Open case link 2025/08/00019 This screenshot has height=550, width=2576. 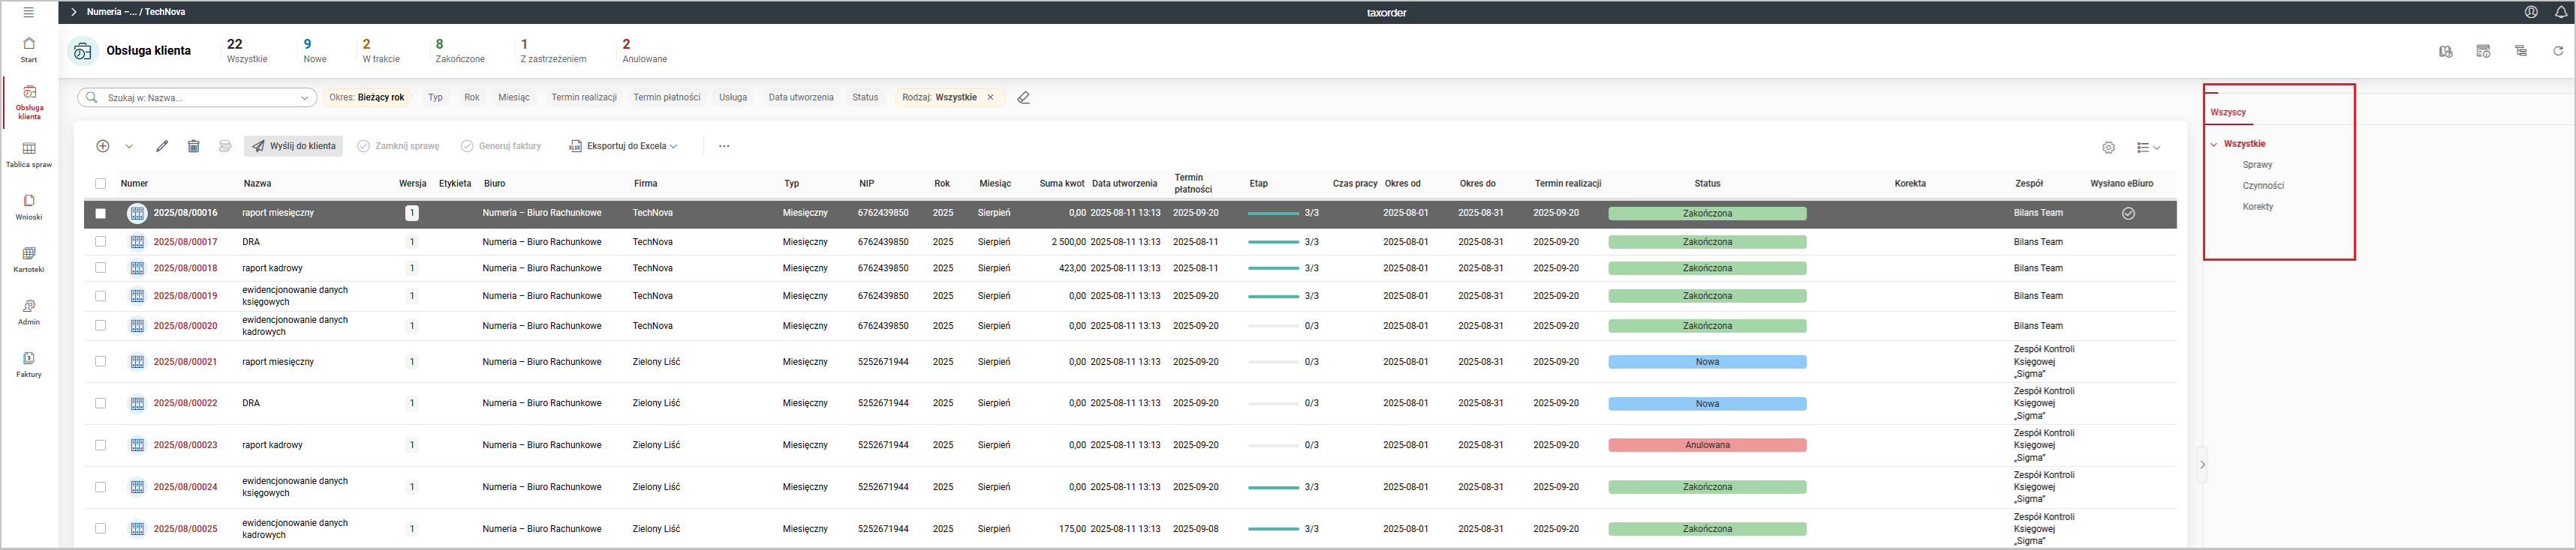[185, 297]
